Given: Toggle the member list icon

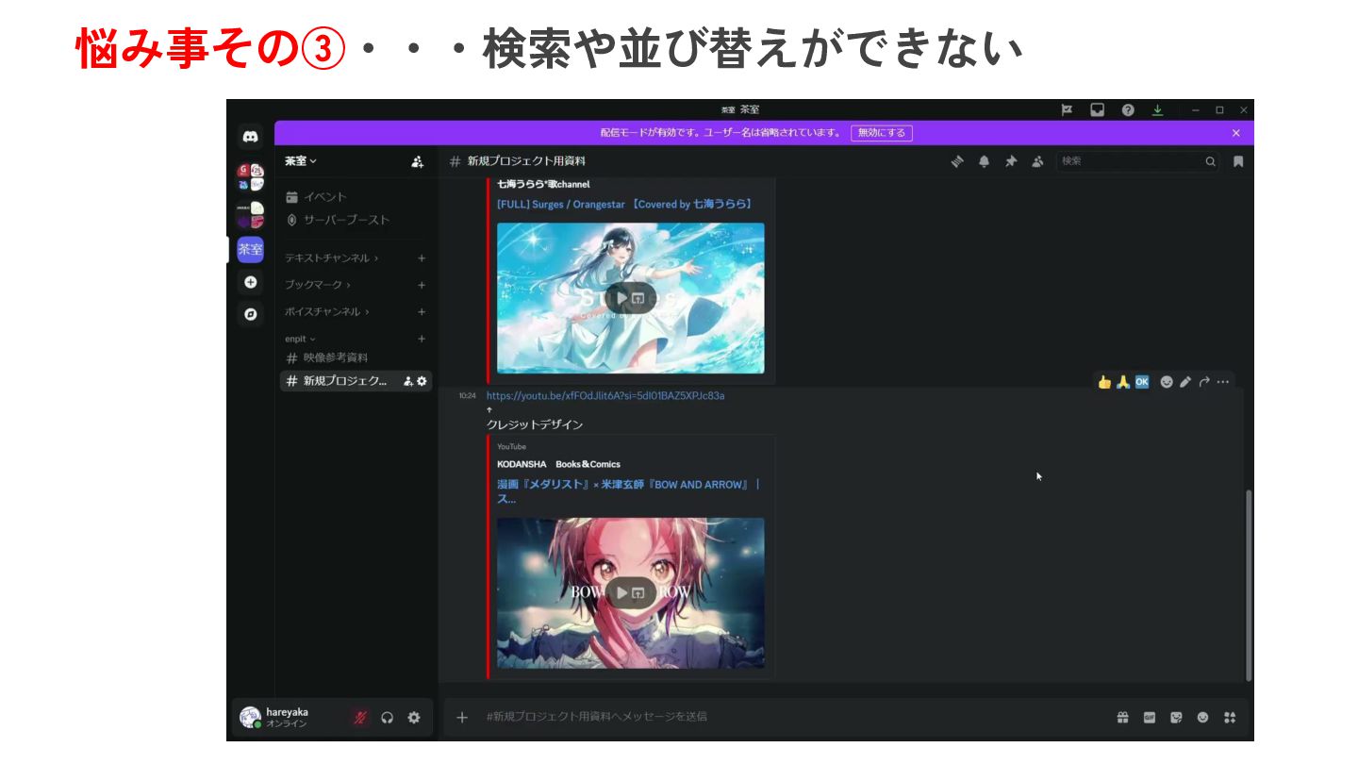Looking at the screenshot, I should [1037, 161].
